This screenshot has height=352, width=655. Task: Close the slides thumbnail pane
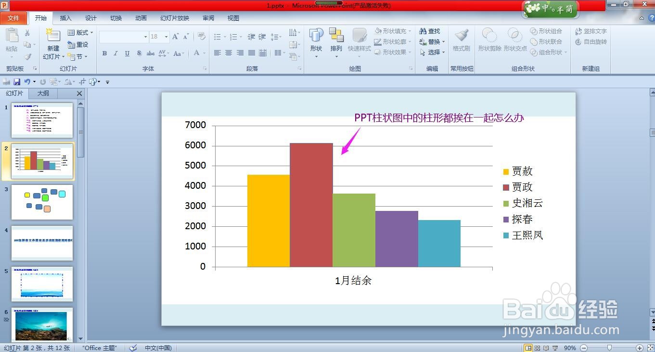tap(79, 93)
